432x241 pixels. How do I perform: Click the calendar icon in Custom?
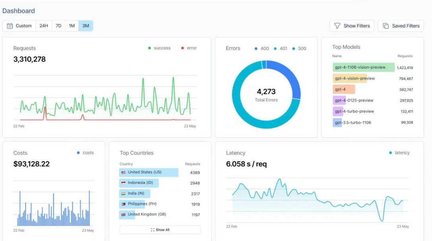(x=10, y=26)
